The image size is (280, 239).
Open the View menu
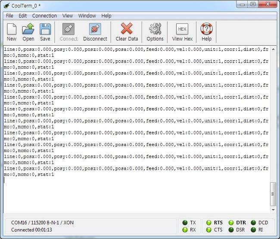[68, 16]
